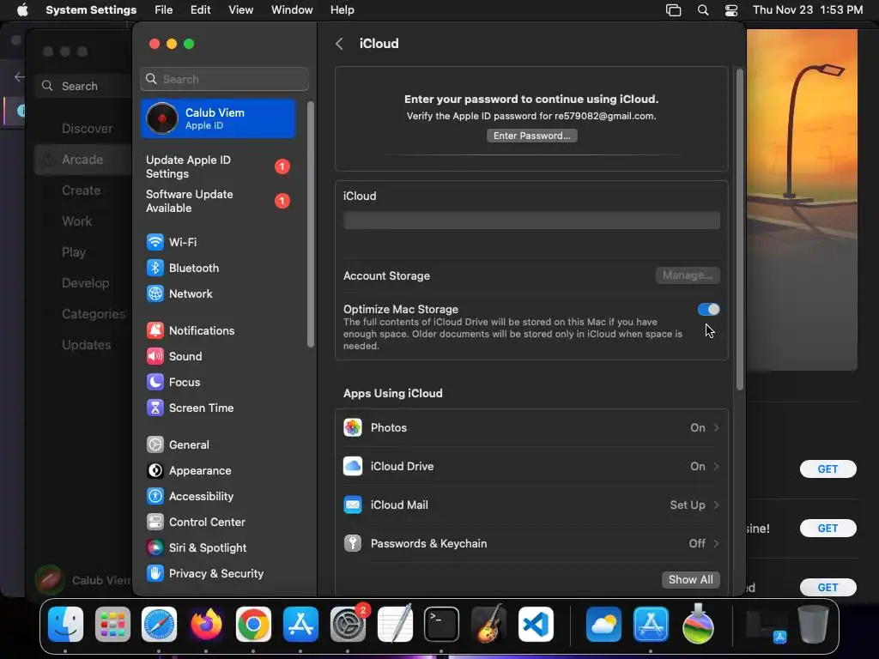The height and width of the screenshot is (659, 879).
Task: Open the Edit menu
Action: click(x=201, y=10)
